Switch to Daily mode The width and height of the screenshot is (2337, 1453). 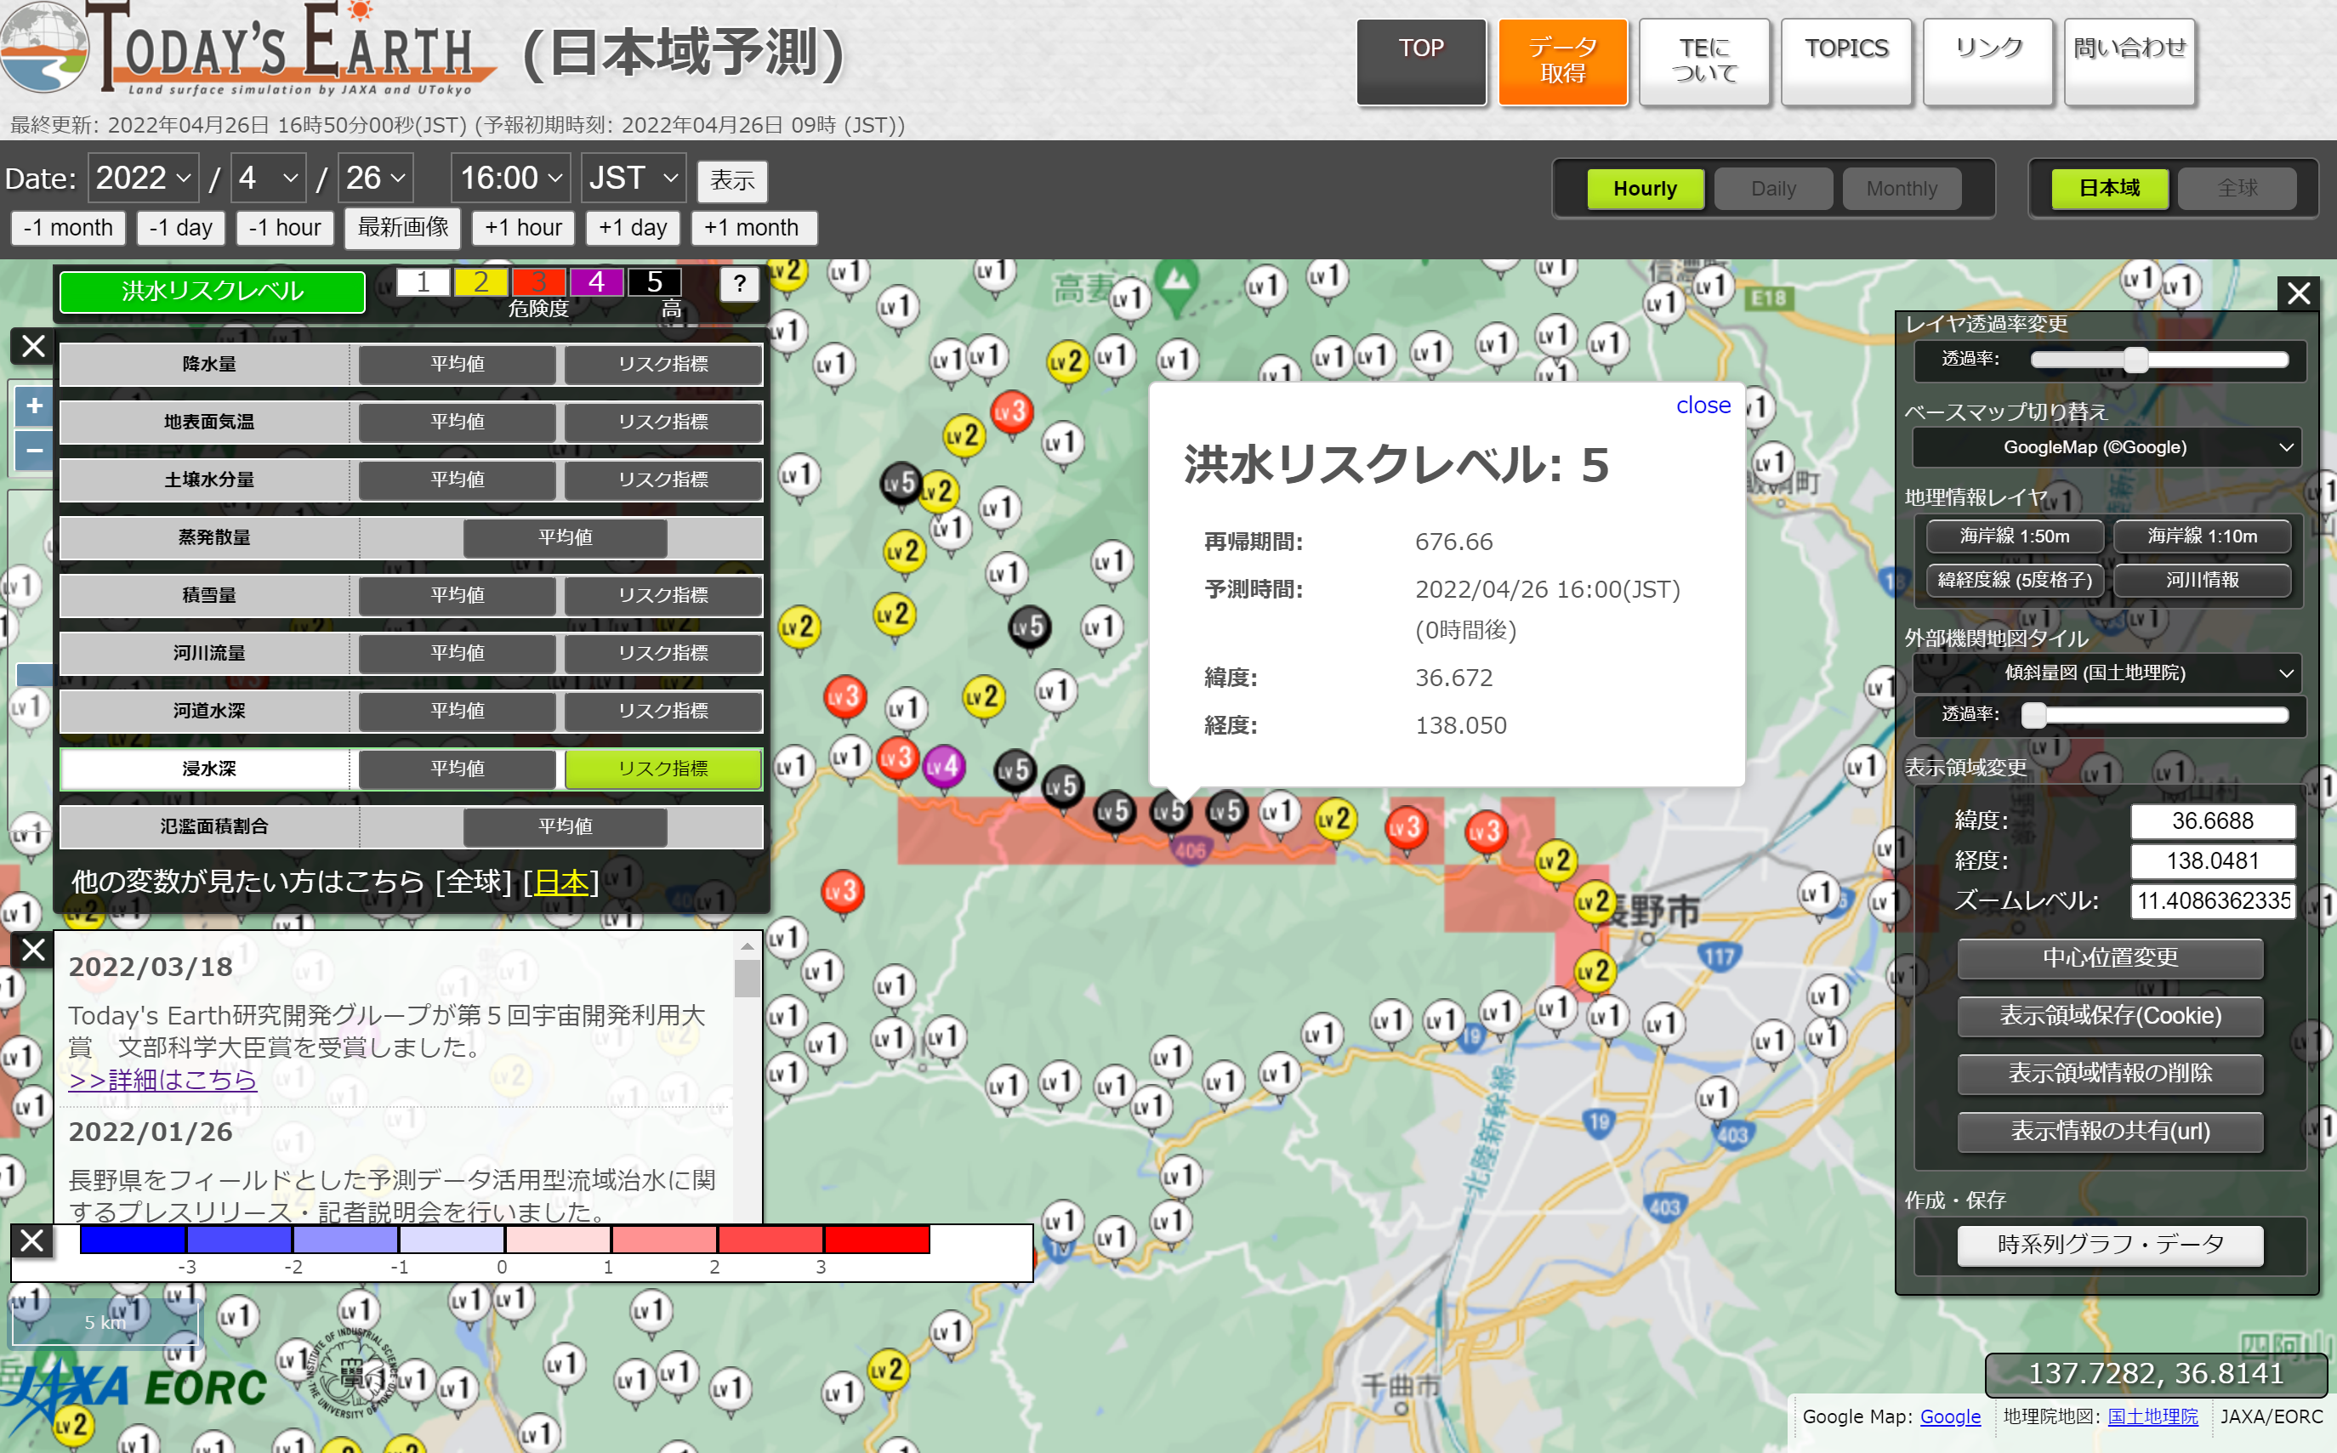(x=1773, y=189)
